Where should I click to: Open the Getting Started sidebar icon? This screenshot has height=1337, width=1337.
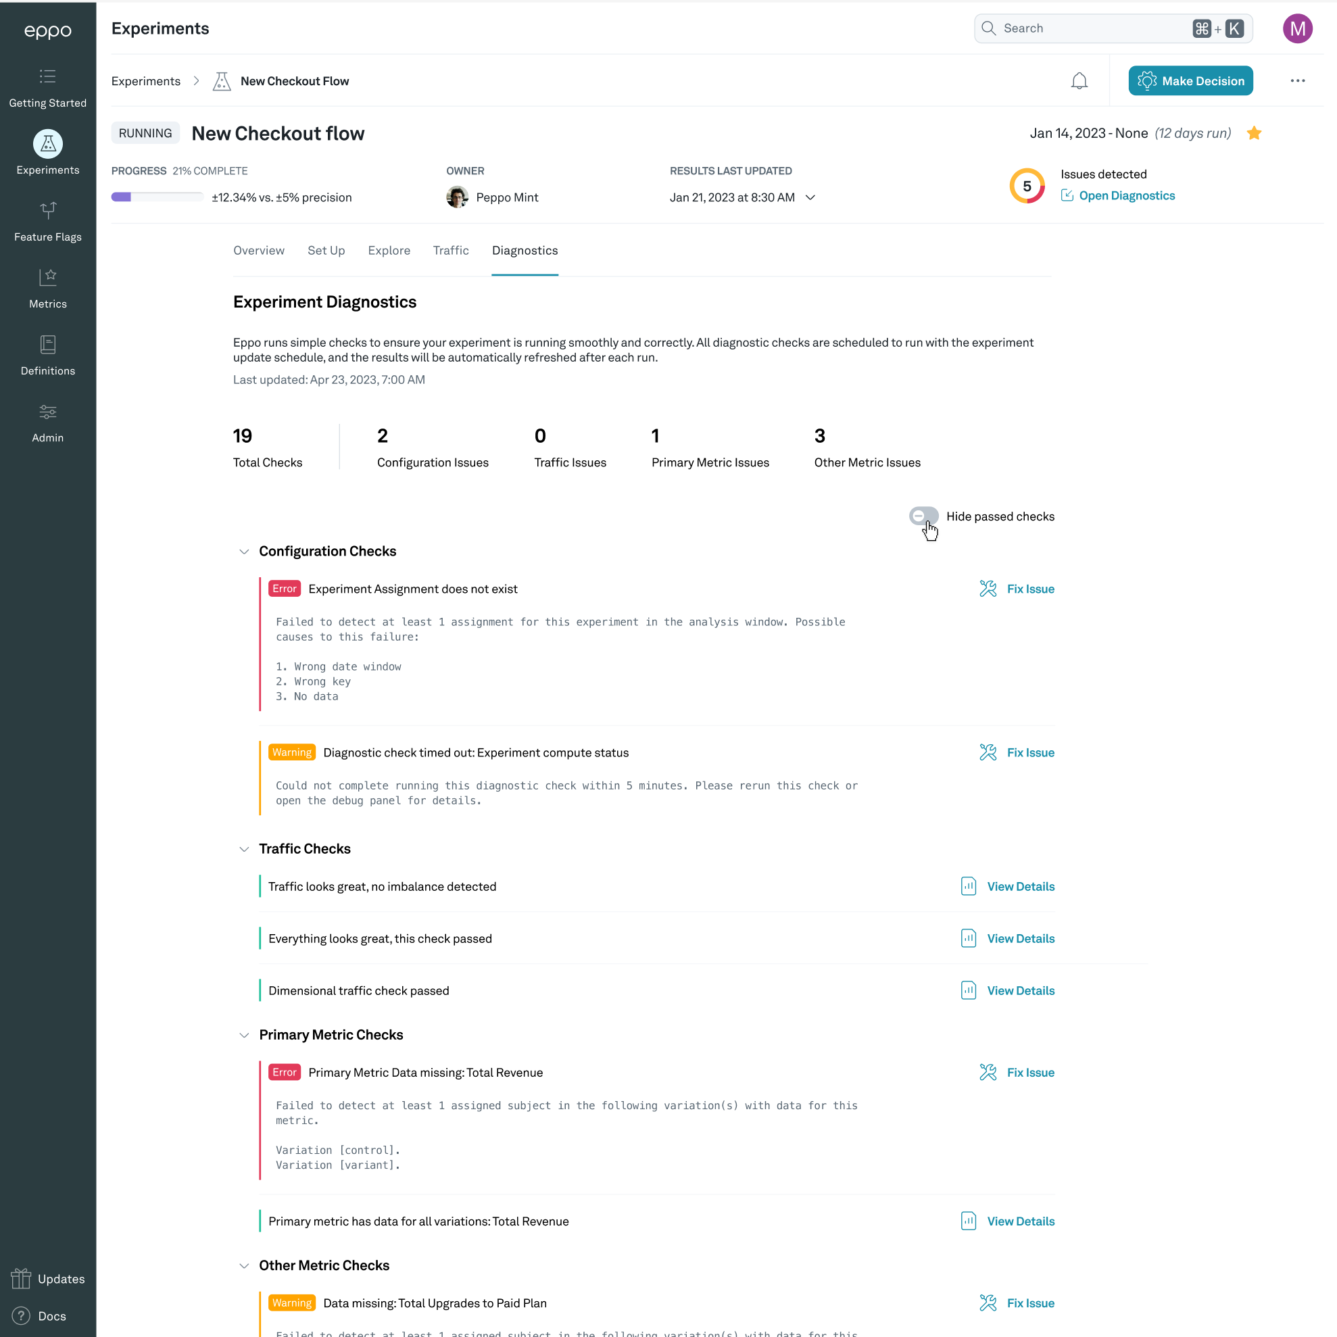[x=48, y=77]
